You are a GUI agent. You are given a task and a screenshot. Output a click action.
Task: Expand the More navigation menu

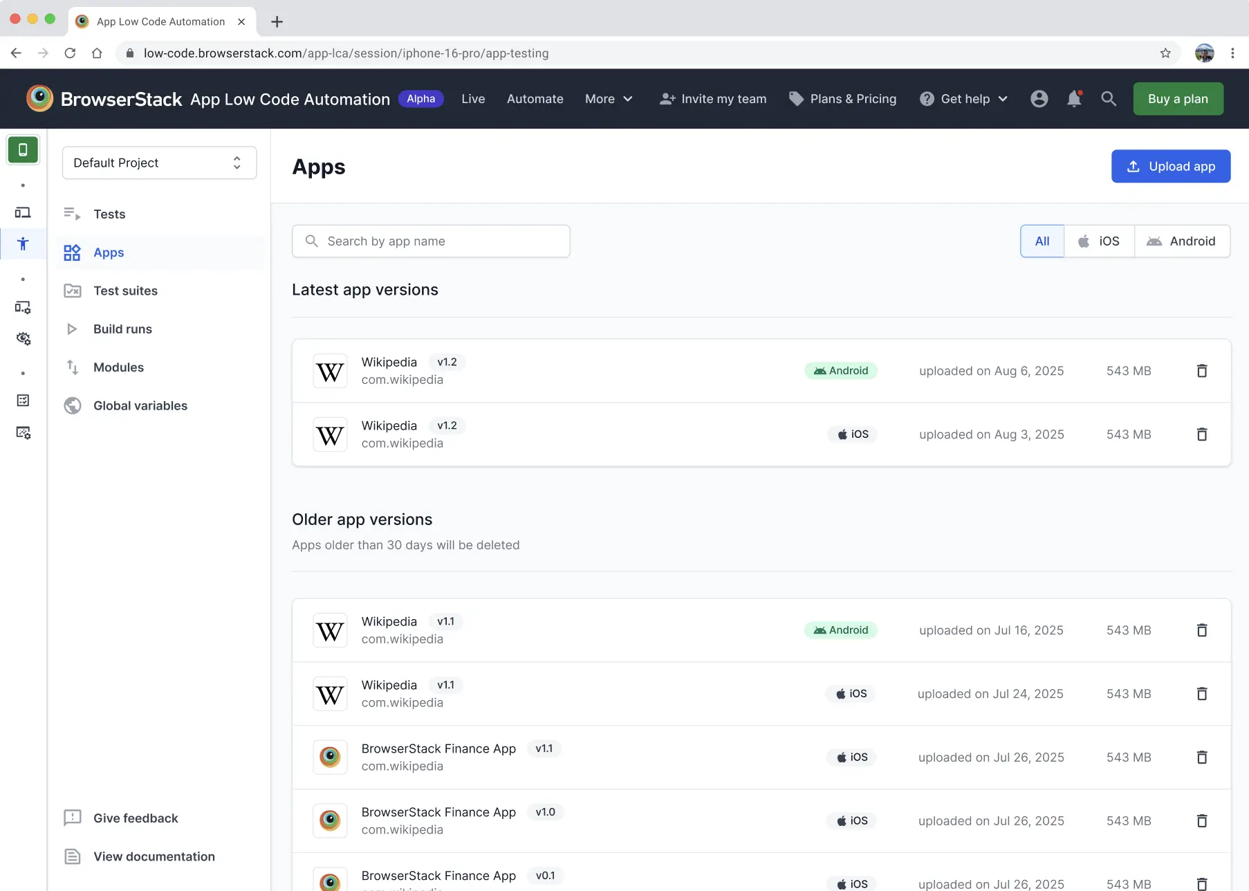pyautogui.click(x=608, y=99)
